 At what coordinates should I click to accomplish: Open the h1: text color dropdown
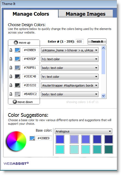pos(70,59)
